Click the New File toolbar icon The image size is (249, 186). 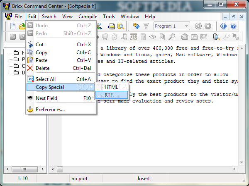point(13,26)
